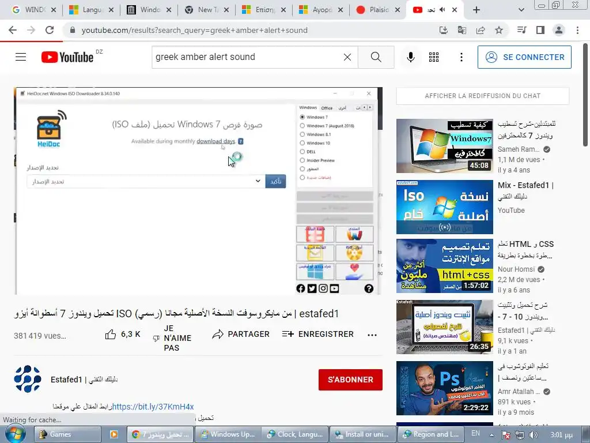590x443 pixels.
Task: Open the YouTube hamburger guide menu
Action: pyautogui.click(x=21, y=57)
